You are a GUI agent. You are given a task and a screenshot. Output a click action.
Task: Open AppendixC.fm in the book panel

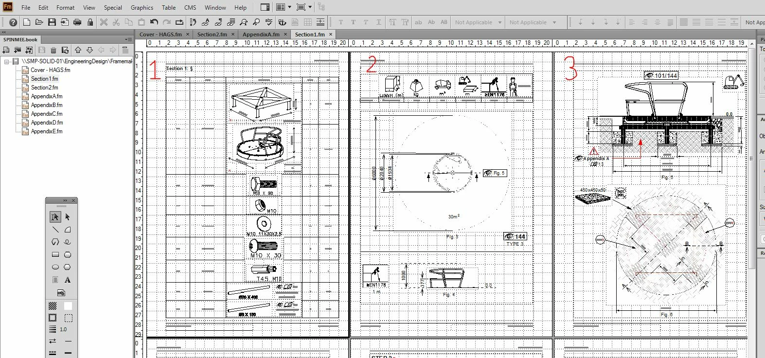pos(47,114)
